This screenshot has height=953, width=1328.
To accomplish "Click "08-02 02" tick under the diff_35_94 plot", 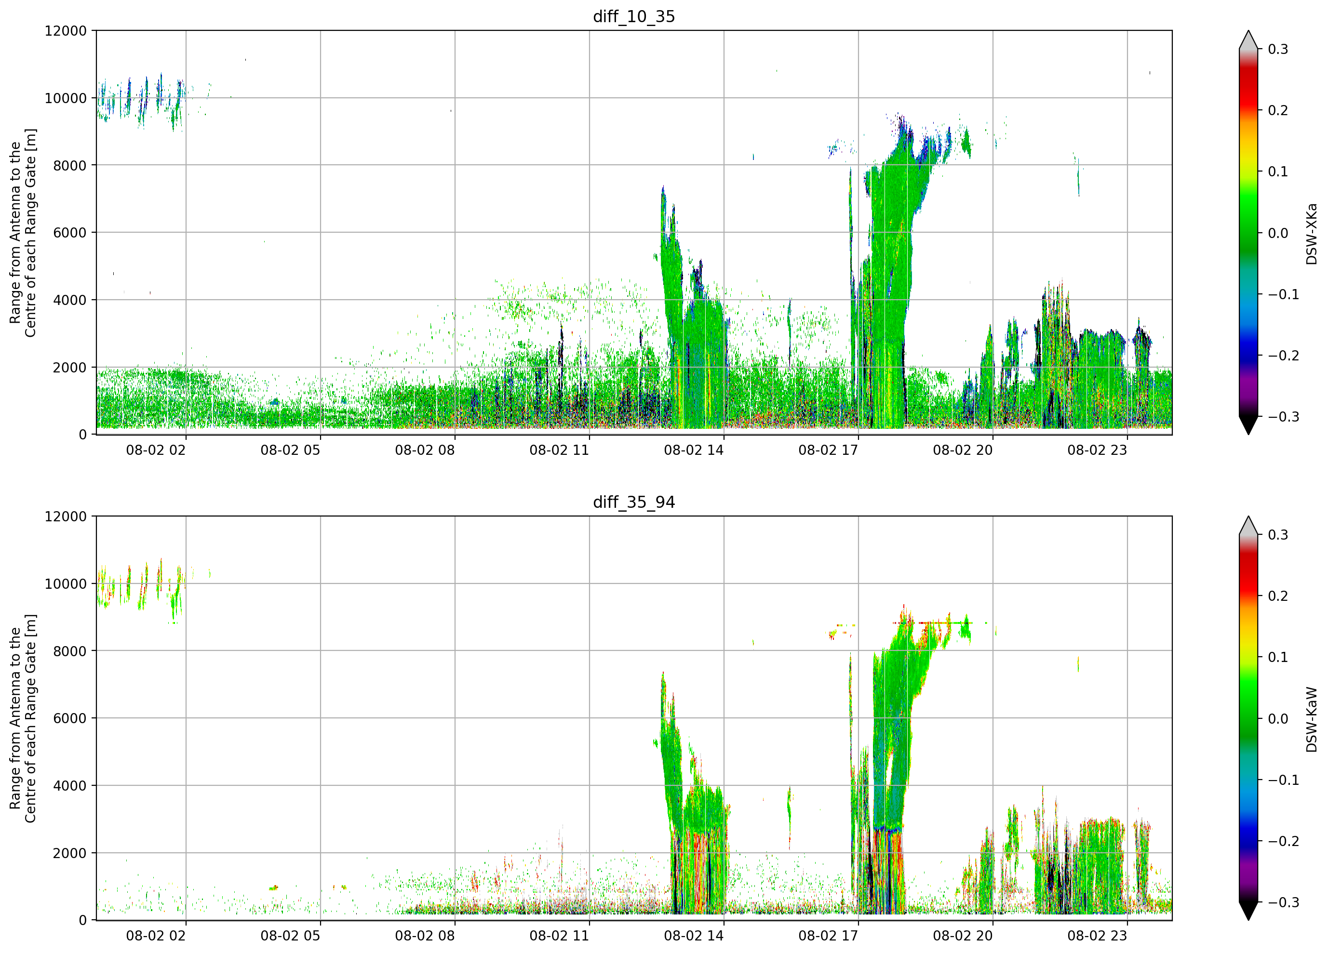I will pyautogui.click(x=156, y=936).
